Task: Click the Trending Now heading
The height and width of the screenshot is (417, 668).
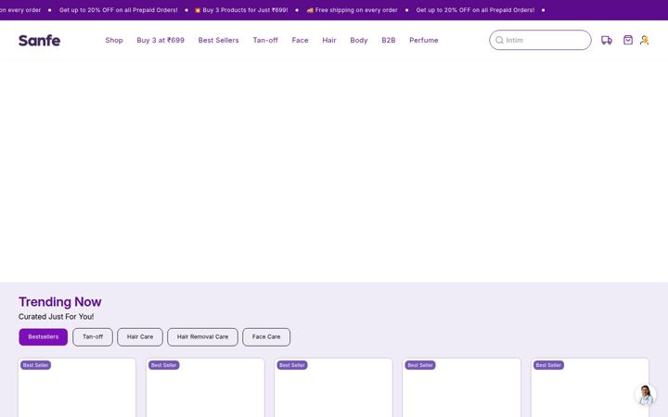Action: click(x=59, y=302)
